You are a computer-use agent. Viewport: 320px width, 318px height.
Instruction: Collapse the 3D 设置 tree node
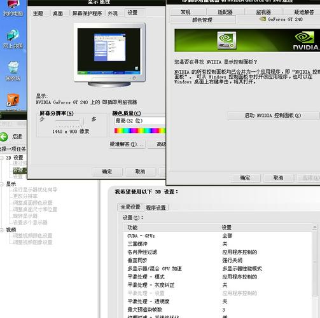point(2,158)
